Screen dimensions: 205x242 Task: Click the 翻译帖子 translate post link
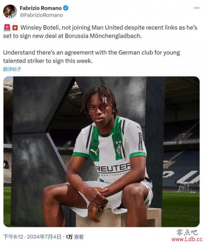coord(12,69)
